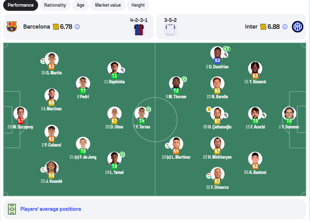Click the substitution icon next to G. Martin
This screenshot has width=310, height=221.
point(43,61)
